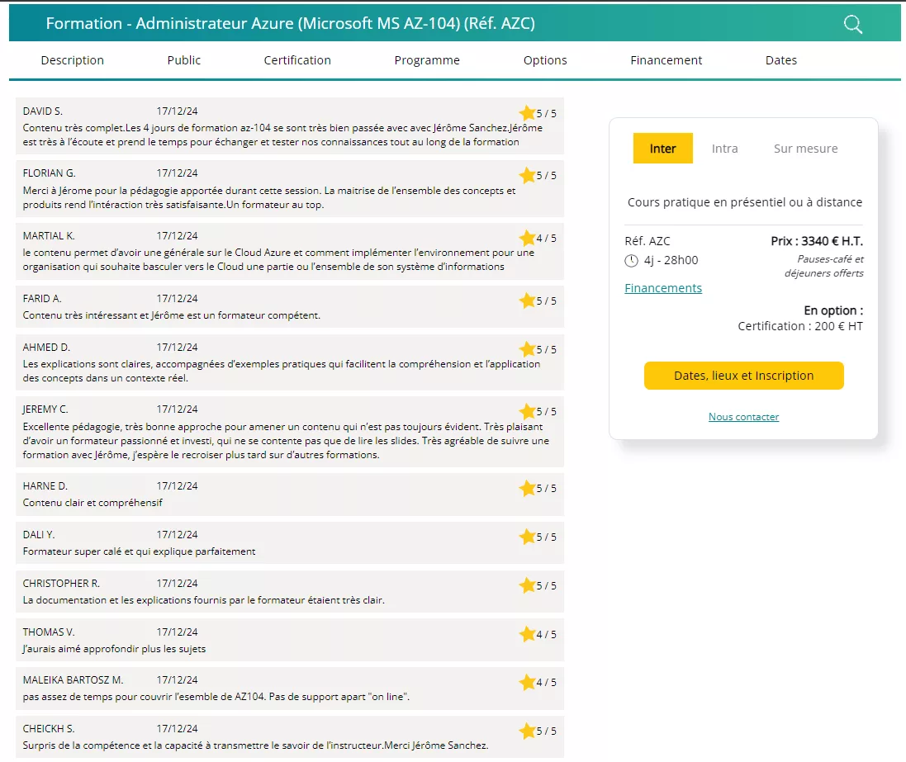Viewport: 906px width, 762px height.
Task: Click the reviewer name CHRISTOPHER R.
Action: coord(61,583)
